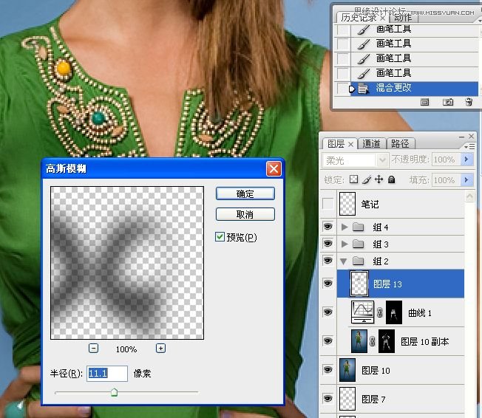Click the 组 4 folder icon
482x418 pixels.
[x=358, y=227]
